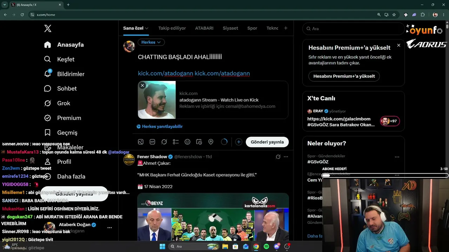Open Discord from the taskbar
The width and height of the screenshot is (449, 252).
pos(277,246)
